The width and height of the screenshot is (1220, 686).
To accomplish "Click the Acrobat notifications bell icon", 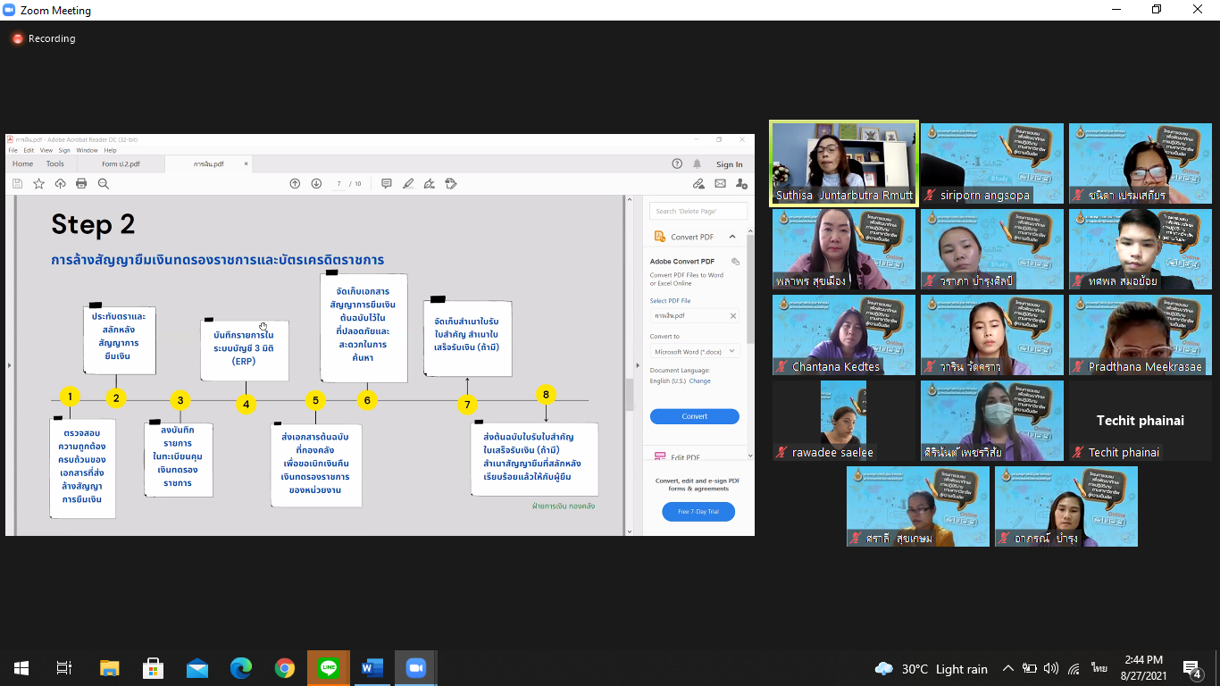I will coord(698,164).
